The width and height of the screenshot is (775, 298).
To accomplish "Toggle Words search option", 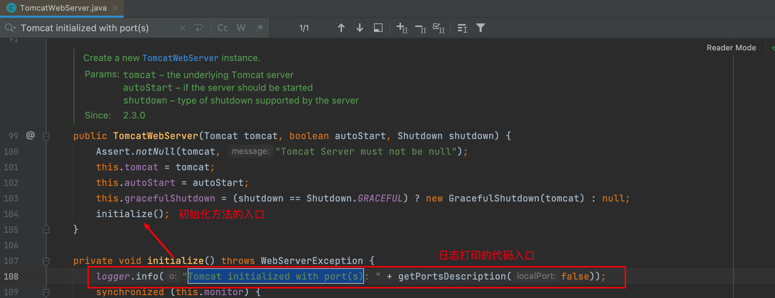I will [x=241, y=28].
